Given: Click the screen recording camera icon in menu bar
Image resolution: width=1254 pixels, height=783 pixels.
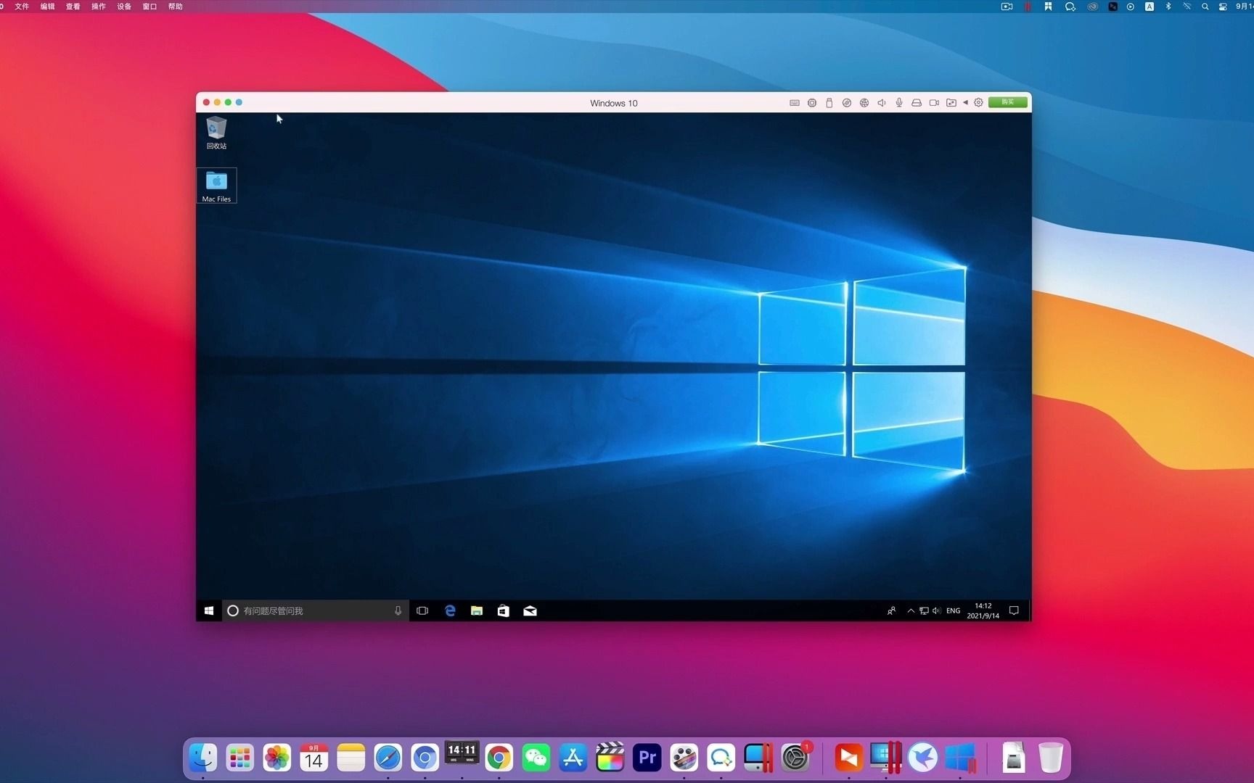Looking at the screenshot, I should point(1007,7).
